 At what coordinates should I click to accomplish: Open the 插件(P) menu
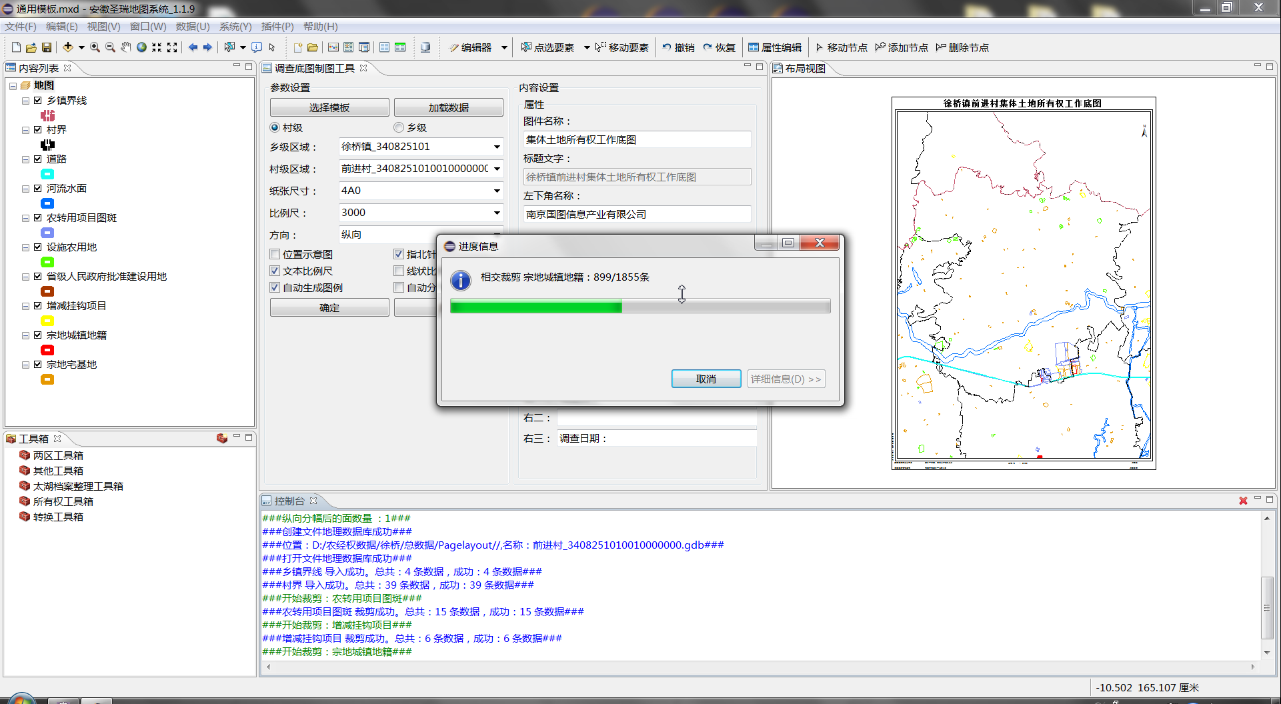(278, 27)
